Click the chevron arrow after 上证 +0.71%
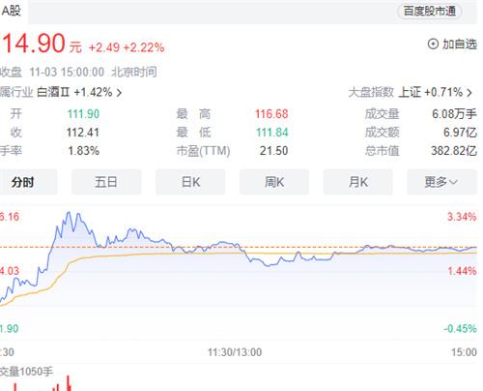Image resolution: width=483 pixels, height=391 pixels. (469, 93)
